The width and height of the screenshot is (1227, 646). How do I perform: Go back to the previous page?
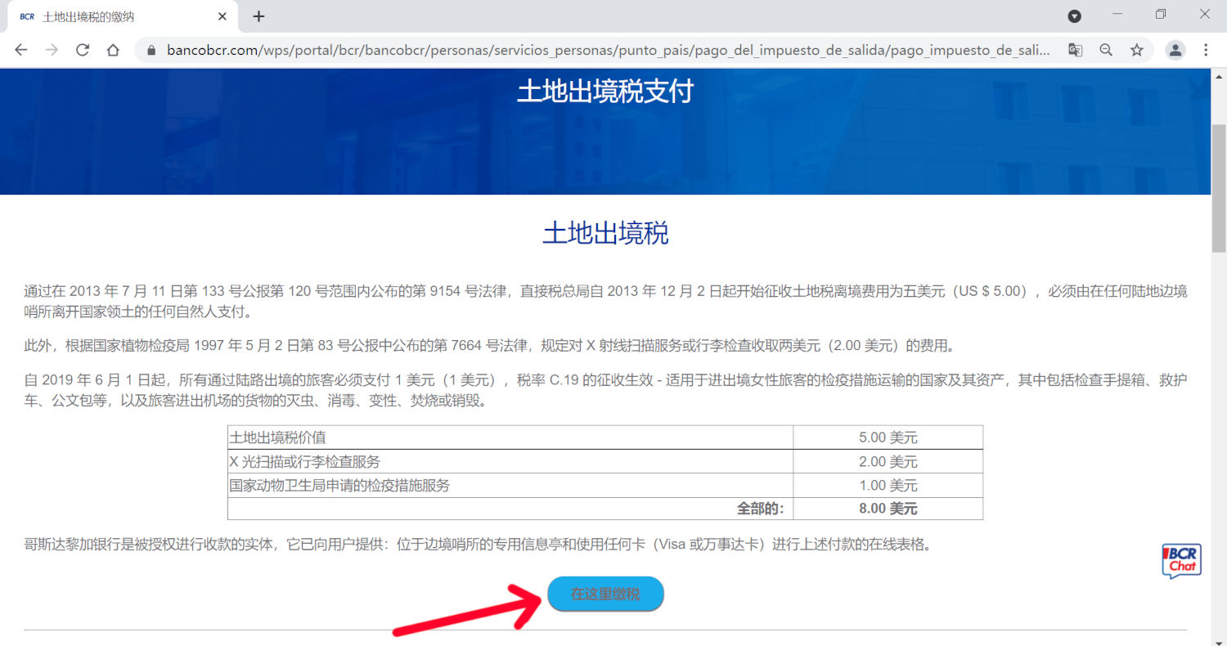21,50
